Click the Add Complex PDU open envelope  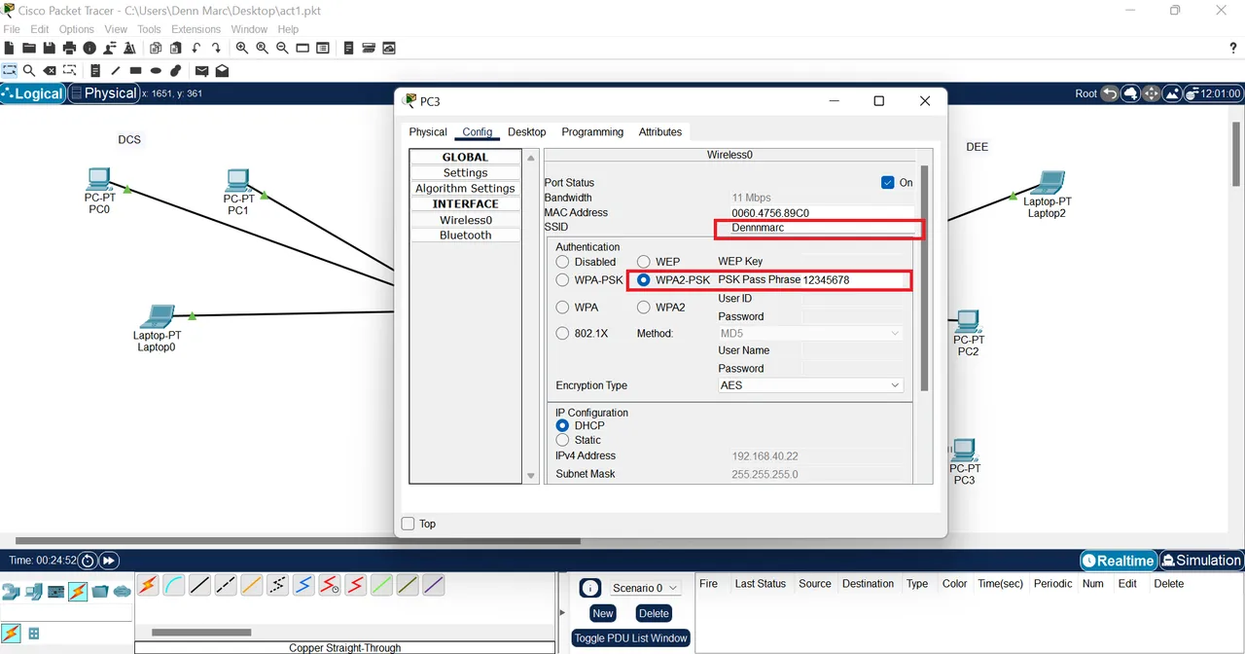point(222,70)
